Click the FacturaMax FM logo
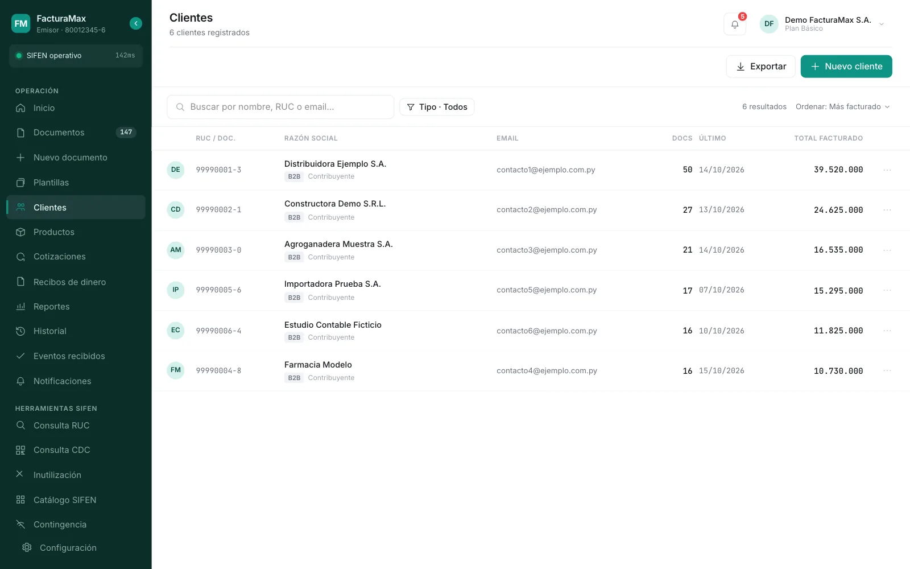Image resolution: width=910 pixels, height=569 pixels. [x=21, y=23]
